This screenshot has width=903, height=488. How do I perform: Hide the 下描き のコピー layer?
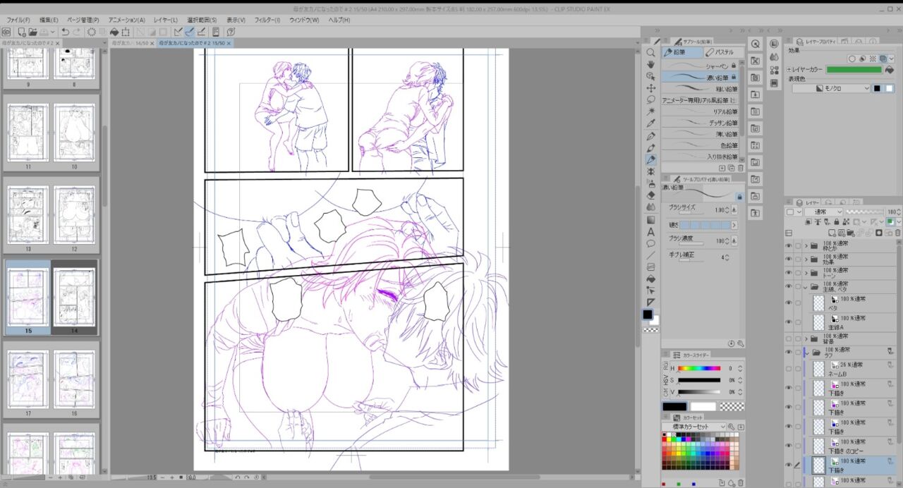pos(789,446)
